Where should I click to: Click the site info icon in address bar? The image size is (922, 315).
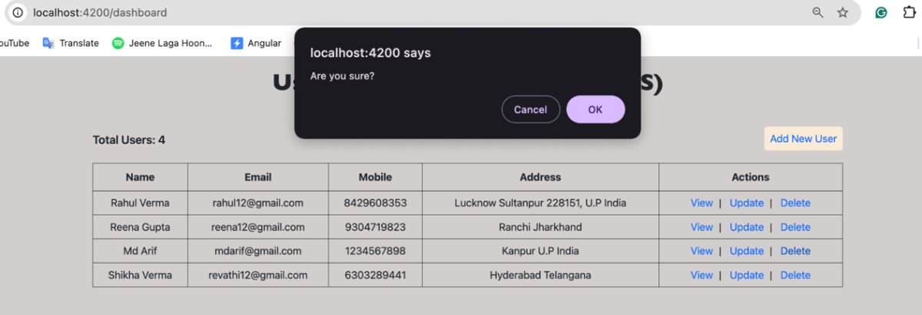pyautogui.click(x=18, y=12)
